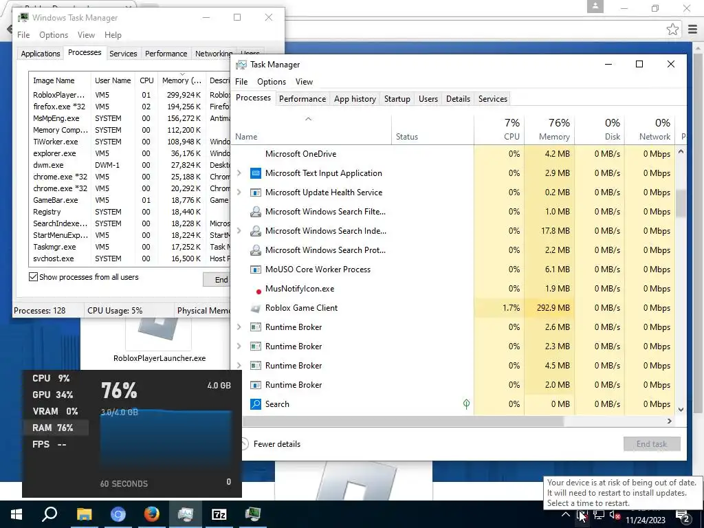
Task: Expand the third Runtime Broker row
Action: [239, 366]
